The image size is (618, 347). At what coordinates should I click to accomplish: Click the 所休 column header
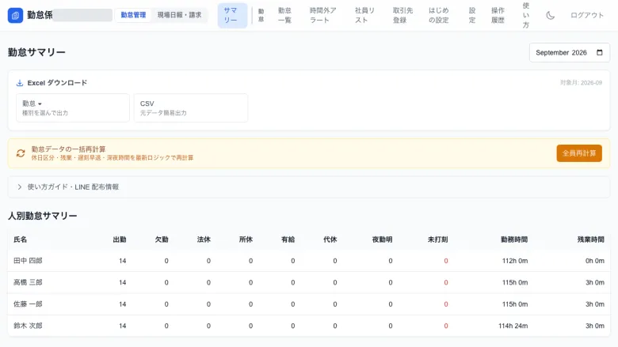[246, 240]
